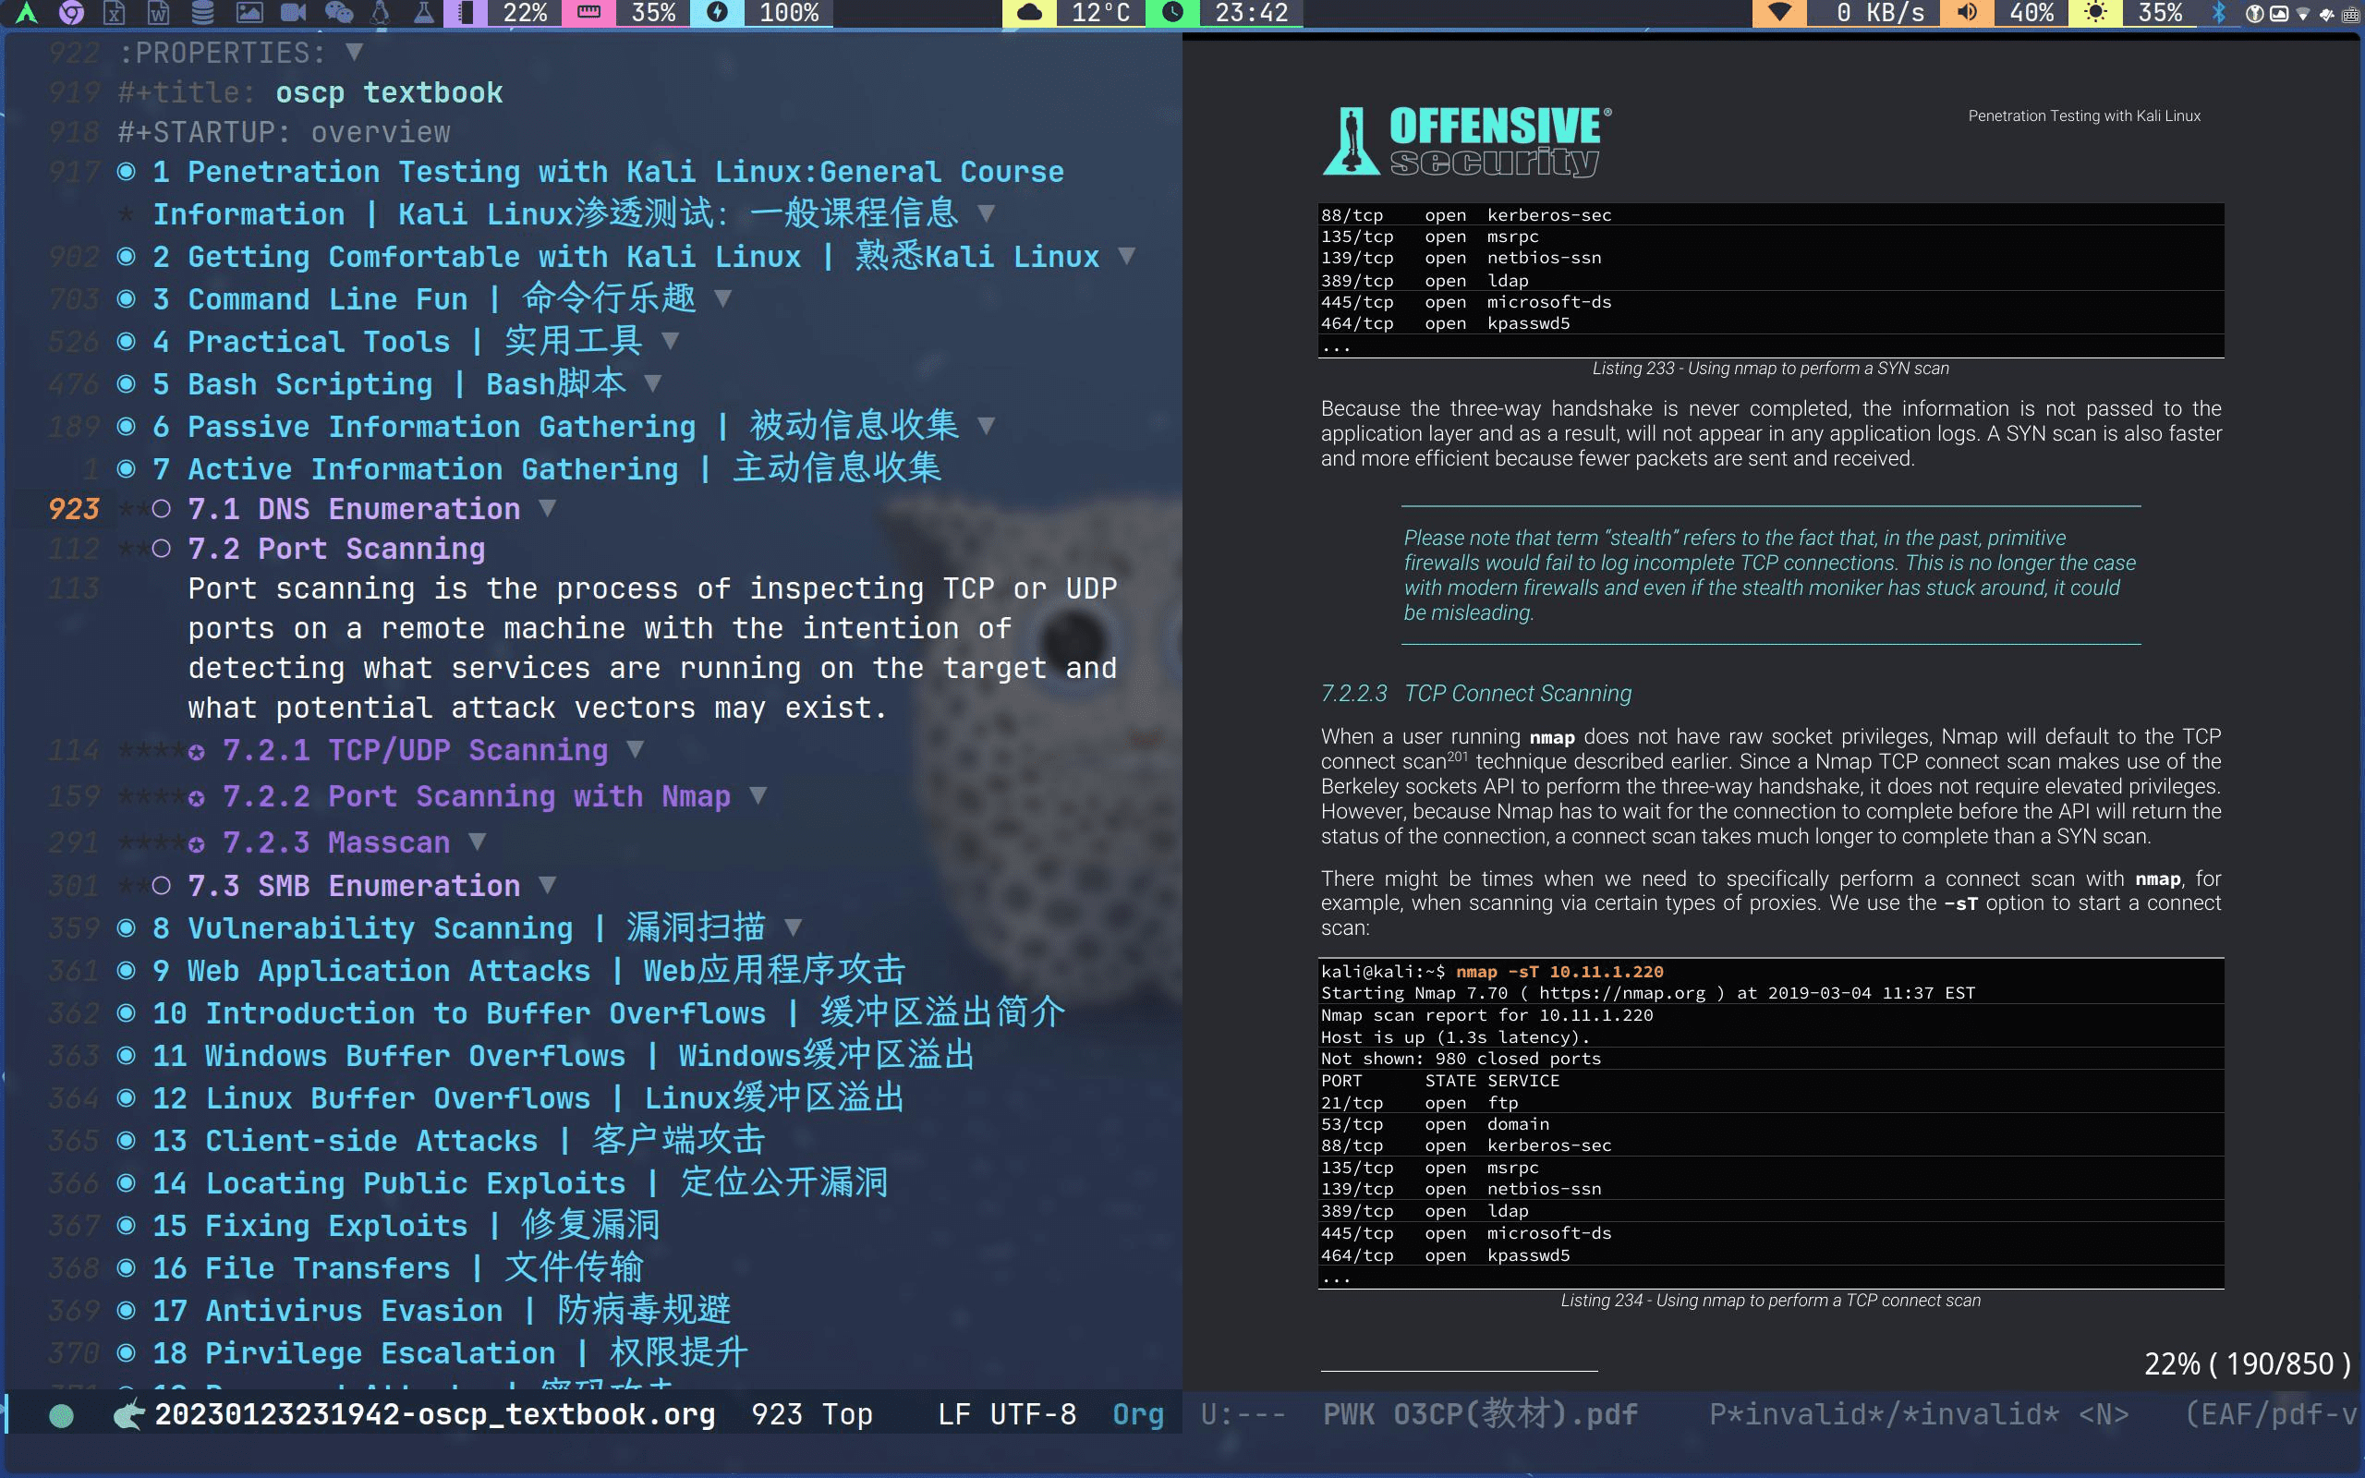Launch the WeChat icon in the top bar
Image resolution: width=2365 pixels, height=1478 pixels.
338,13
